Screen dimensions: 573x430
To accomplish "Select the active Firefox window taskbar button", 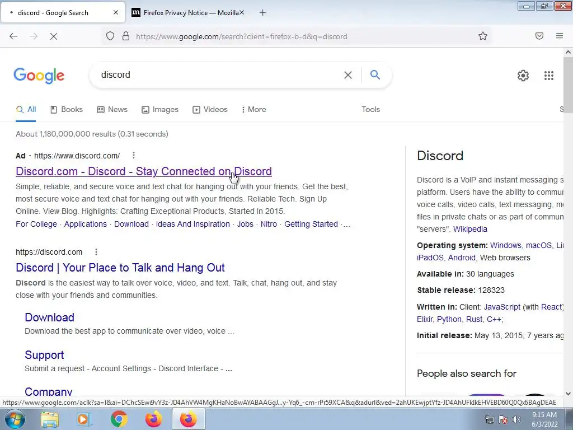I will (188, 419).
